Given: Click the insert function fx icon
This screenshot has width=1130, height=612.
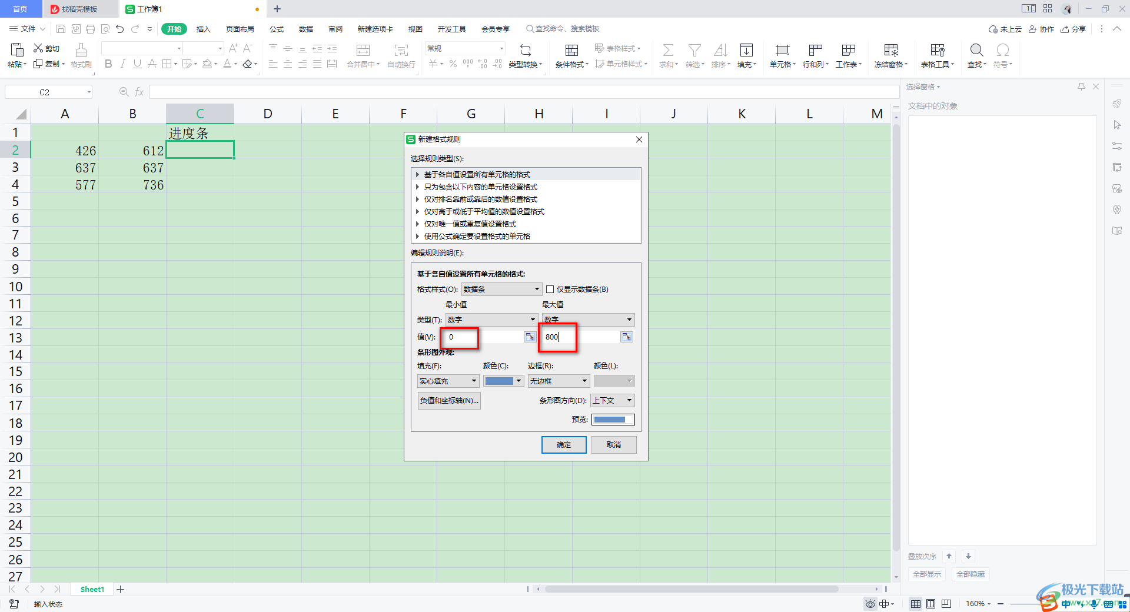Looking at the screenshot, I should pos(139,92).
